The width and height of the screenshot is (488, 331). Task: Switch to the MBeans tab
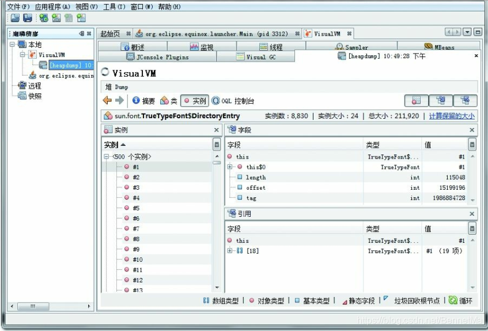click(439, 47)
